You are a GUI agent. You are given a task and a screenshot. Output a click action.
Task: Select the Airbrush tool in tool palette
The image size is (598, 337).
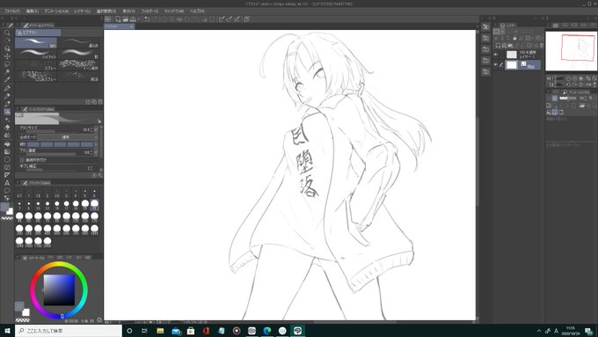7,112
